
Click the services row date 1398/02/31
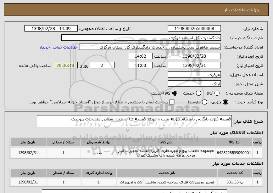coord(28,182)
